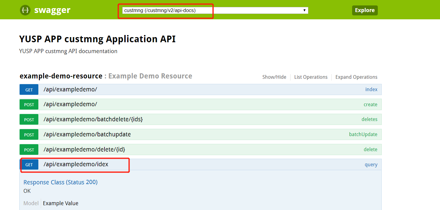Click the Swagger logo icon
Viewport: 440px width, 210px height.
pos(25,10)
